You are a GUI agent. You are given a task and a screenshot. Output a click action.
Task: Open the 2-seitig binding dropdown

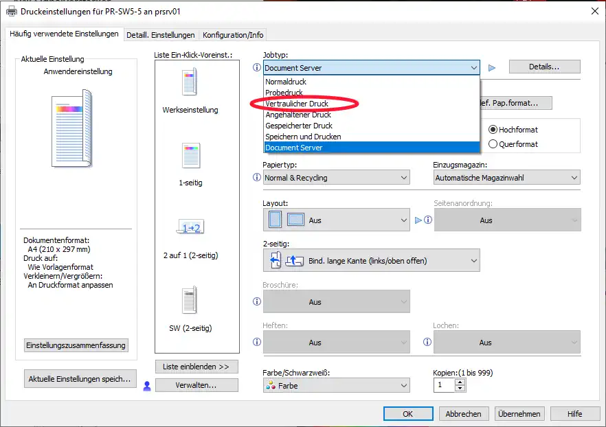371,261
